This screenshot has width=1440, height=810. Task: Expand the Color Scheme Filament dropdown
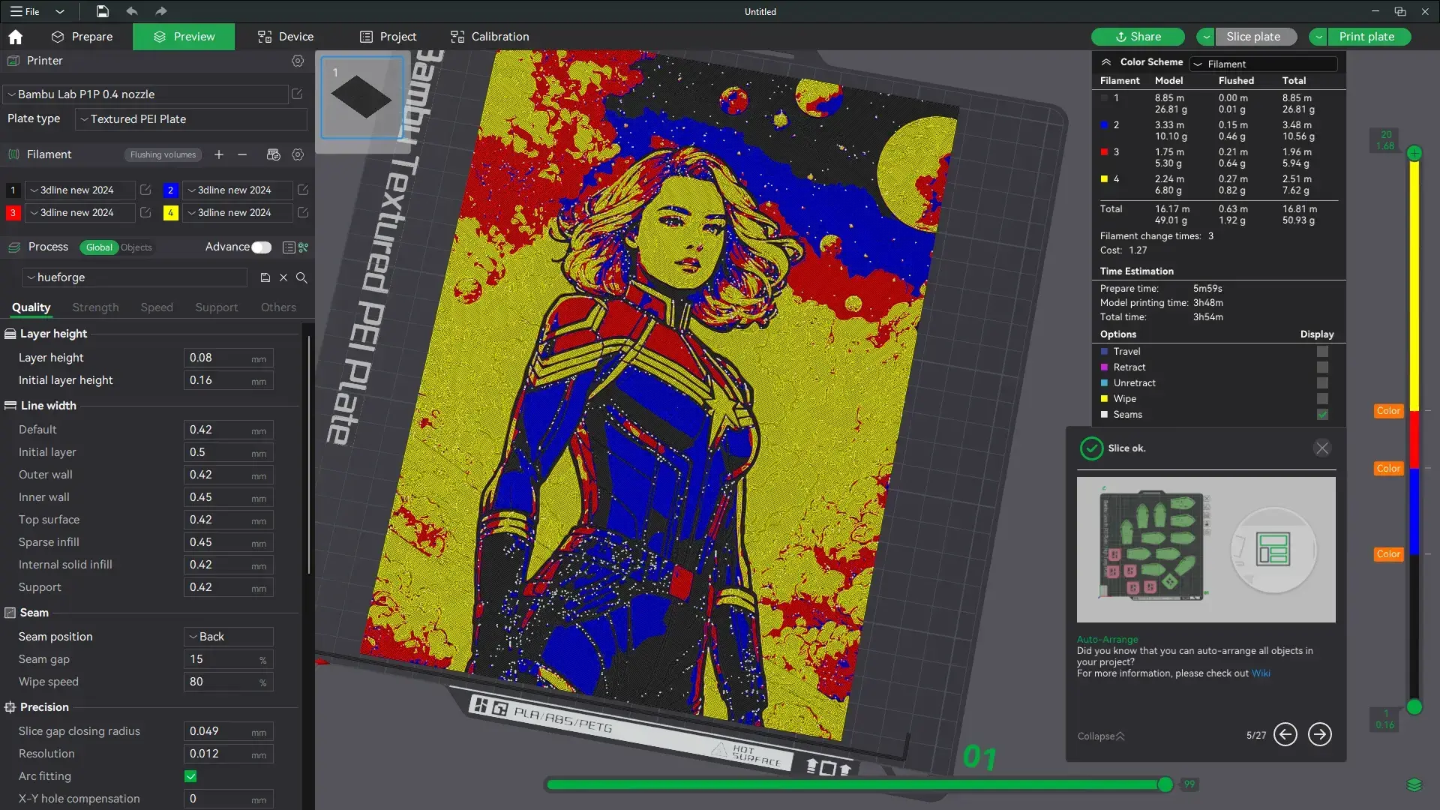(1264, 64)
